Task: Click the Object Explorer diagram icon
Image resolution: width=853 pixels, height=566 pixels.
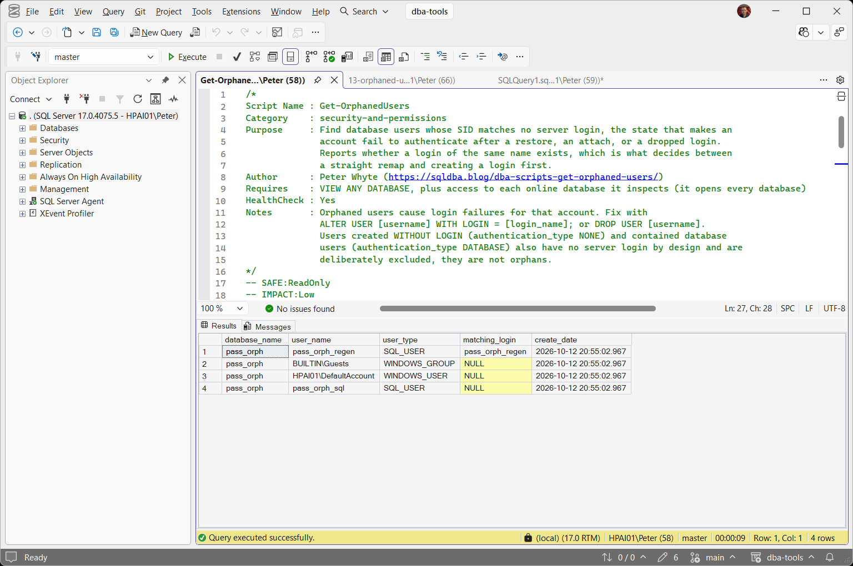Action: tap(155, 99)
